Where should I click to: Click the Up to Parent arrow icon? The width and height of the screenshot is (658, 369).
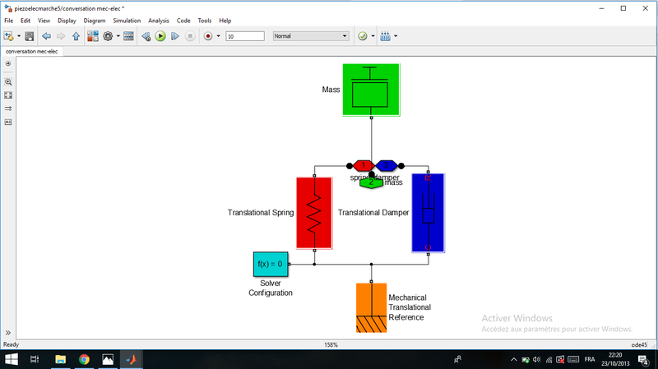[x=76, y=36]
